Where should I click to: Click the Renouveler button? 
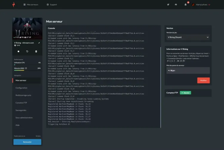tap(27, 142)
